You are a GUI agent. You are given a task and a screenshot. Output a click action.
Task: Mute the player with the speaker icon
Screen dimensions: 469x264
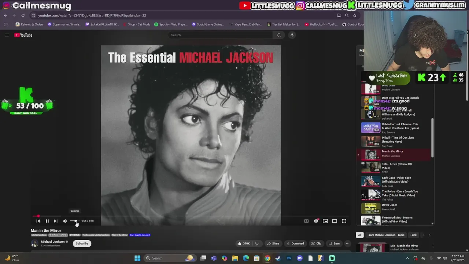tap(65, 221)
